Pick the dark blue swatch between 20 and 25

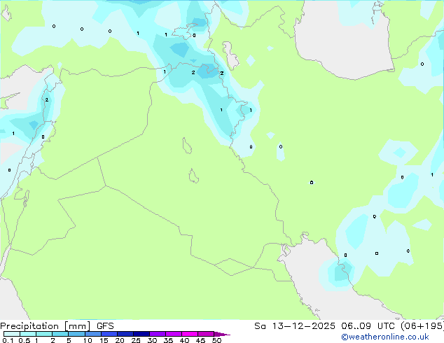[125, 334]
